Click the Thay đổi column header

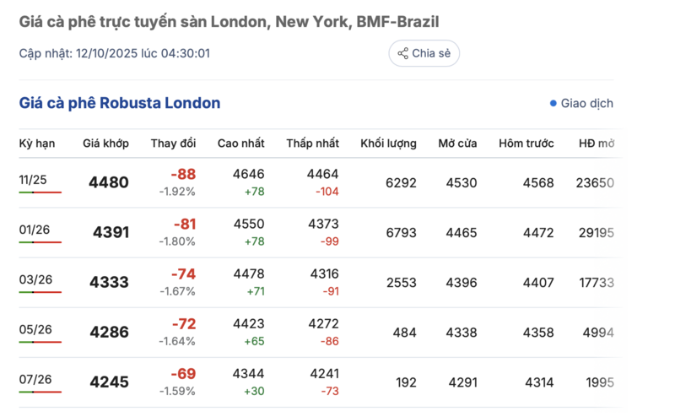[x=173, y=144]
